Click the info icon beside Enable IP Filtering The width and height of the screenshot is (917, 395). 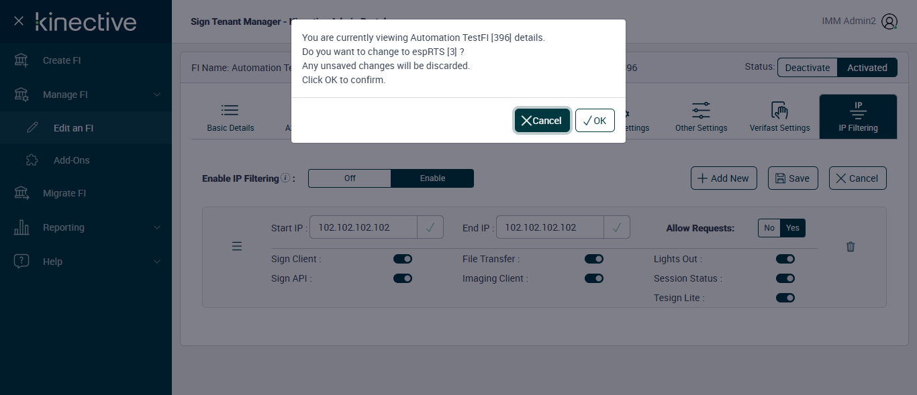pyautogui.click(x=285, y=178)
